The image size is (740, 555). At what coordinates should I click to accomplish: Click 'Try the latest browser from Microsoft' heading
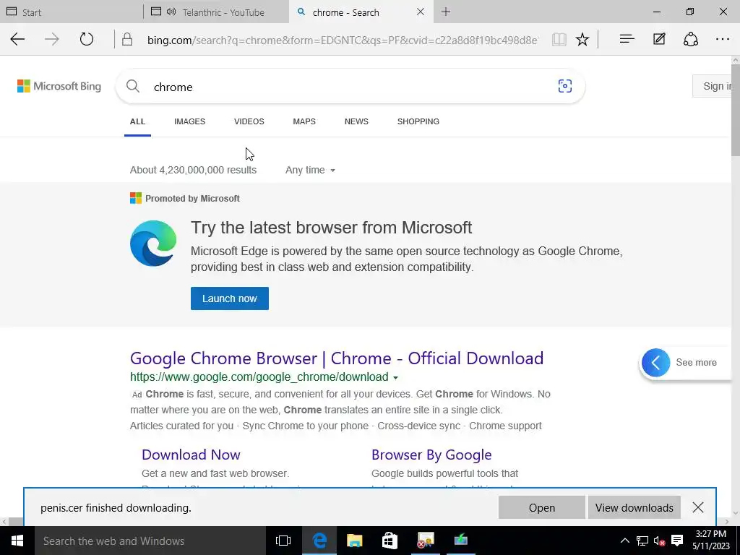331,228
